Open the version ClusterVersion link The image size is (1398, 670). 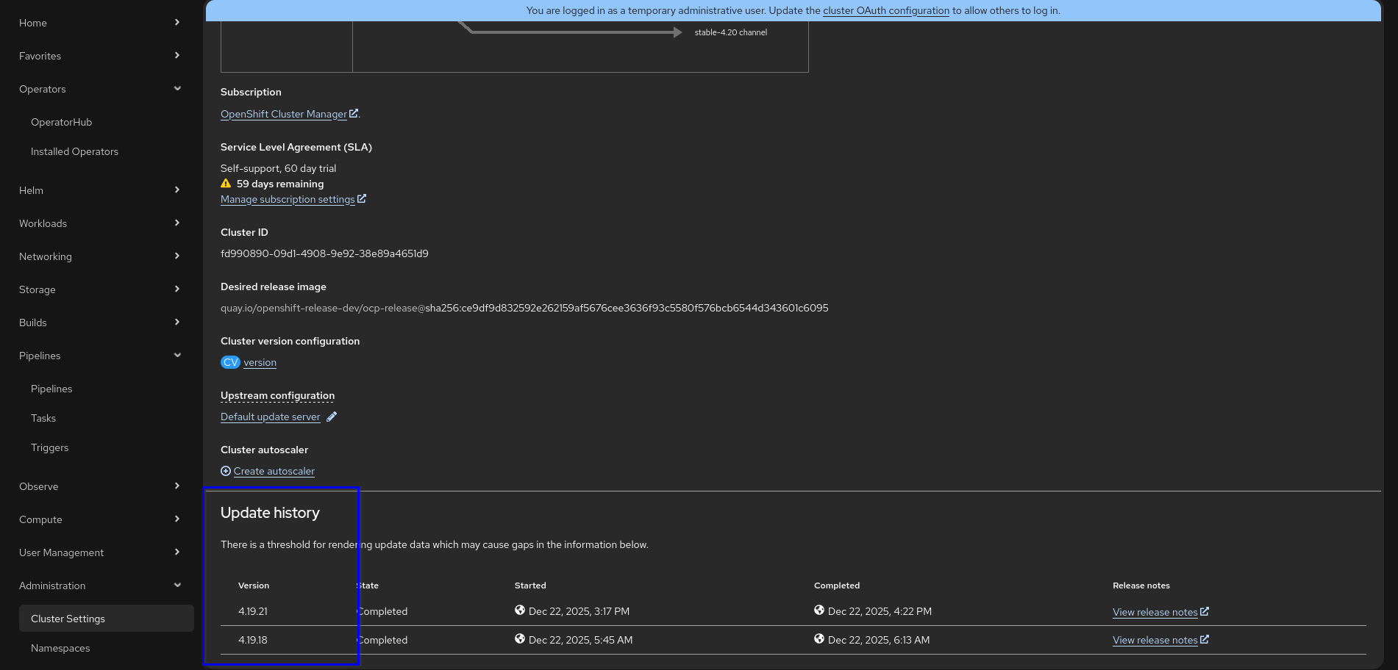click(260, 363)
